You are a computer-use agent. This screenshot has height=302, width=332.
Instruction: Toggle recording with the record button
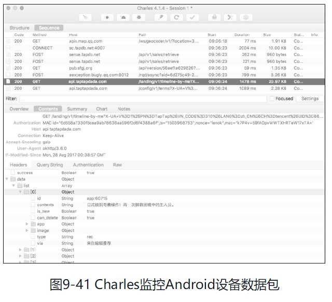107,18
